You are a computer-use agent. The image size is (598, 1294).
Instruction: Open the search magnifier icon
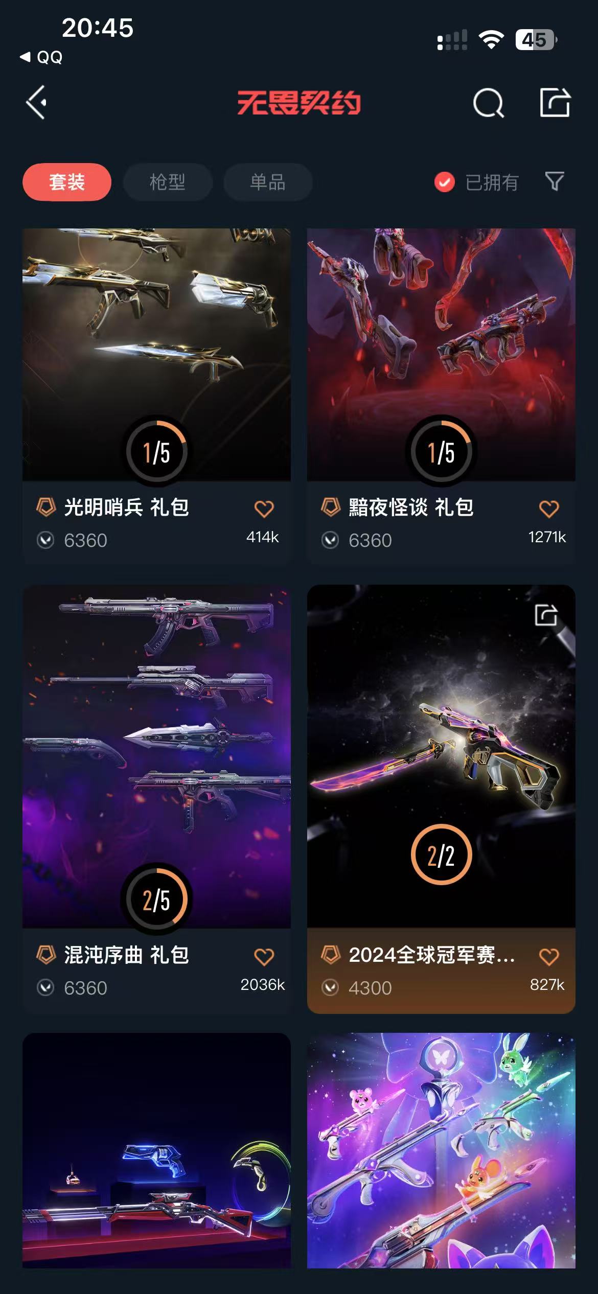coord(488,103)
